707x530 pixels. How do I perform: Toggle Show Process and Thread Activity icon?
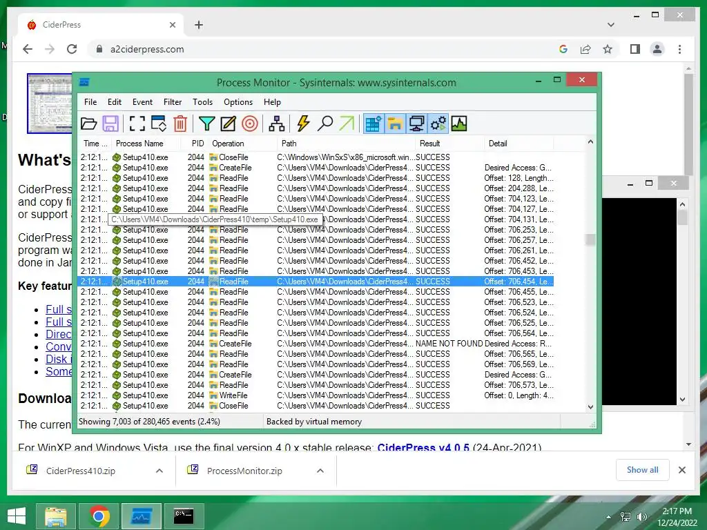point(438,124)
